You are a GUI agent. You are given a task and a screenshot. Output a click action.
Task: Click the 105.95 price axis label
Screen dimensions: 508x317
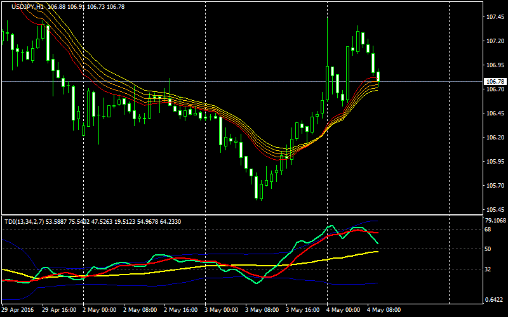[x=495, y=162]
